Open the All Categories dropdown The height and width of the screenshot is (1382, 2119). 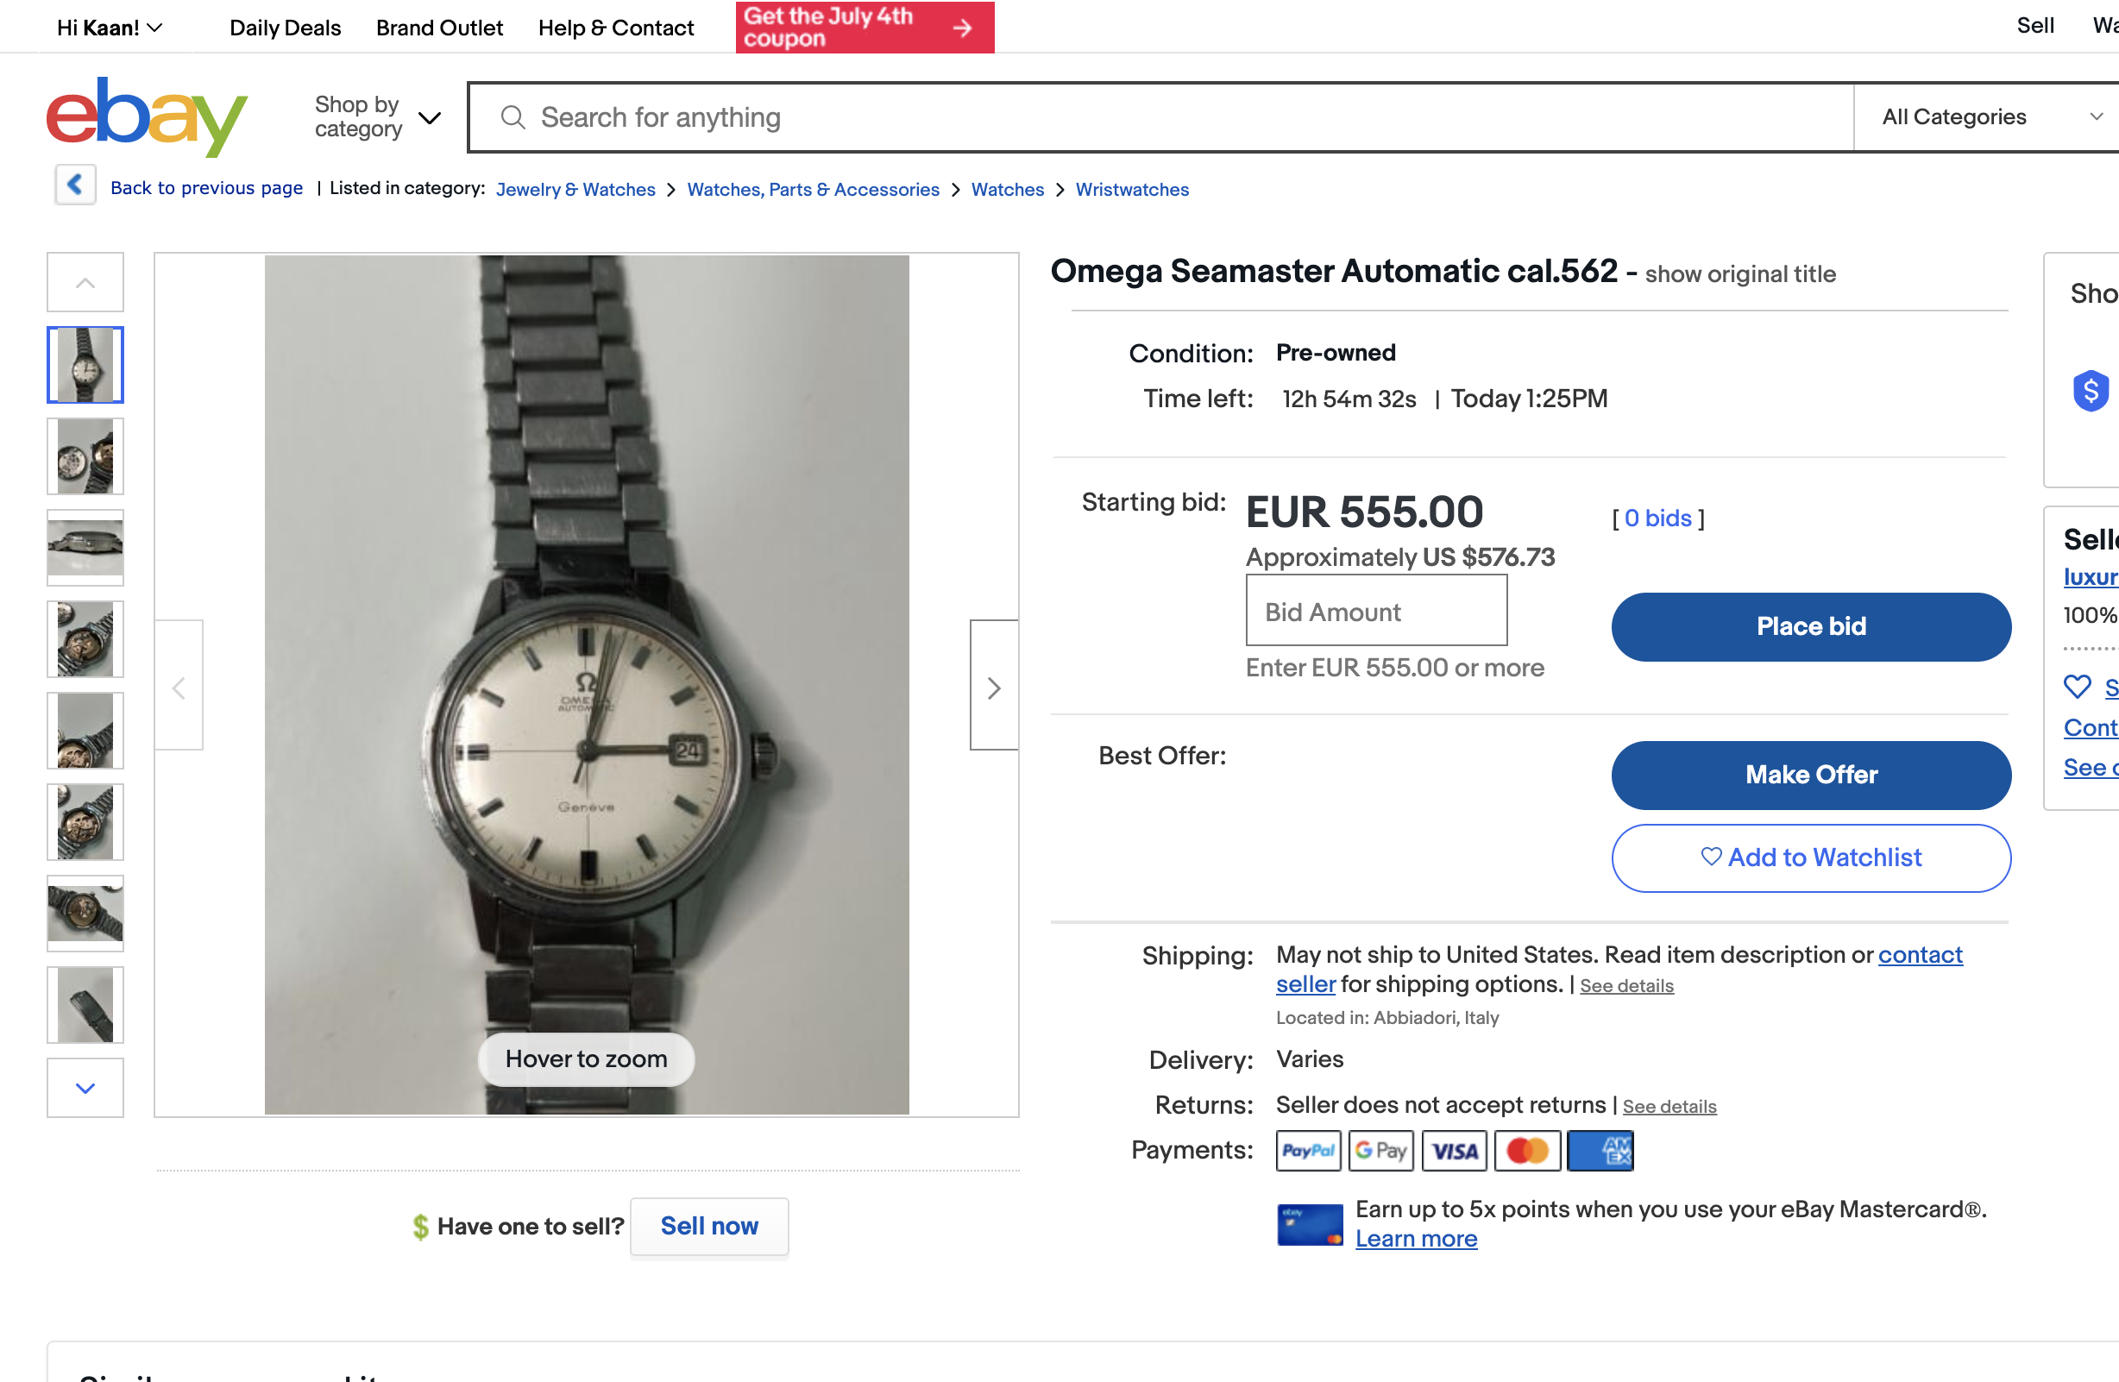click(1990, 117)
